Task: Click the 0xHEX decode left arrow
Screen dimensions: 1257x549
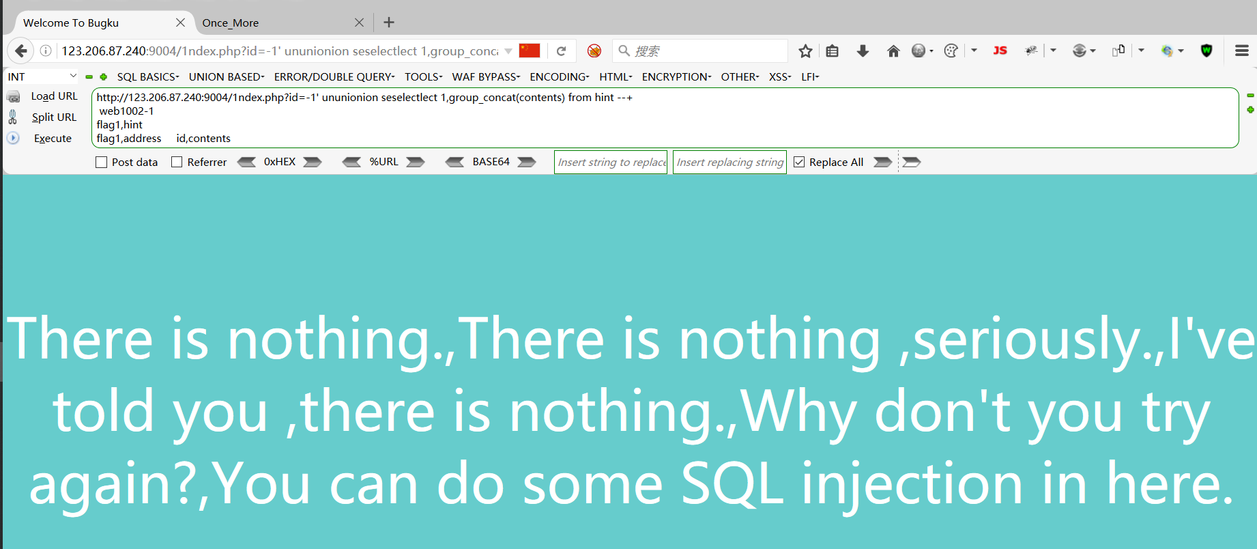Action: [x=246, y=162]
